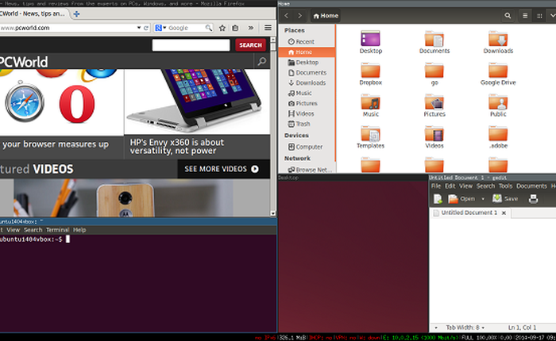Open the Tab Width dropdown in gedit
The image size is (556, 341).
click(x=465, y=328)
